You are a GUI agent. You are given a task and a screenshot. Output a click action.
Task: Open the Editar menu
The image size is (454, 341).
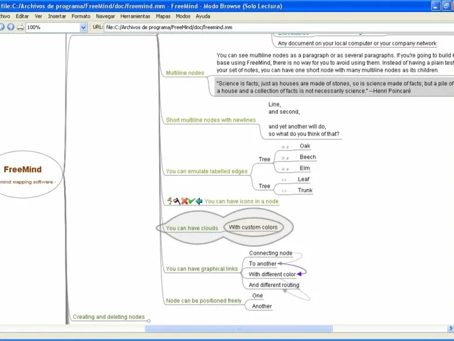[x=22, y=16]
